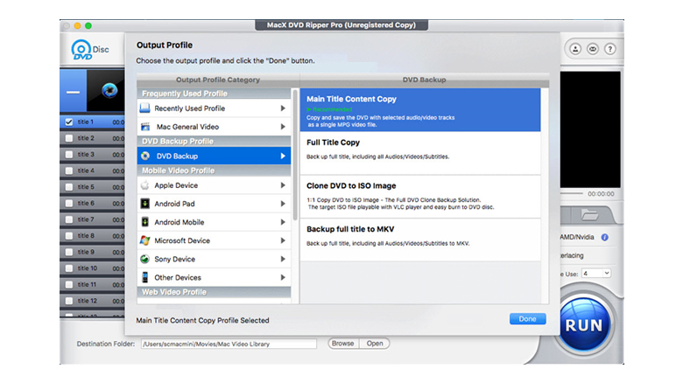Check the title 4 checkbox
Image resolution: width=683 pixels, height=383 pixels.
coord(69,171)
